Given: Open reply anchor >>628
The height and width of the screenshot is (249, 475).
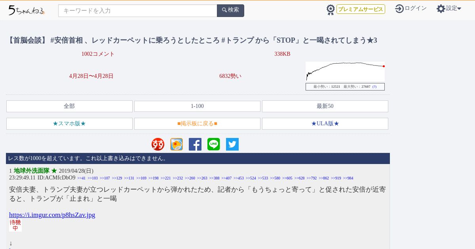Looking at the screenshot, I should [299, 178].
